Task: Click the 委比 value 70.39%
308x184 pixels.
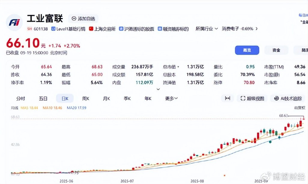Action: (247, 75)
